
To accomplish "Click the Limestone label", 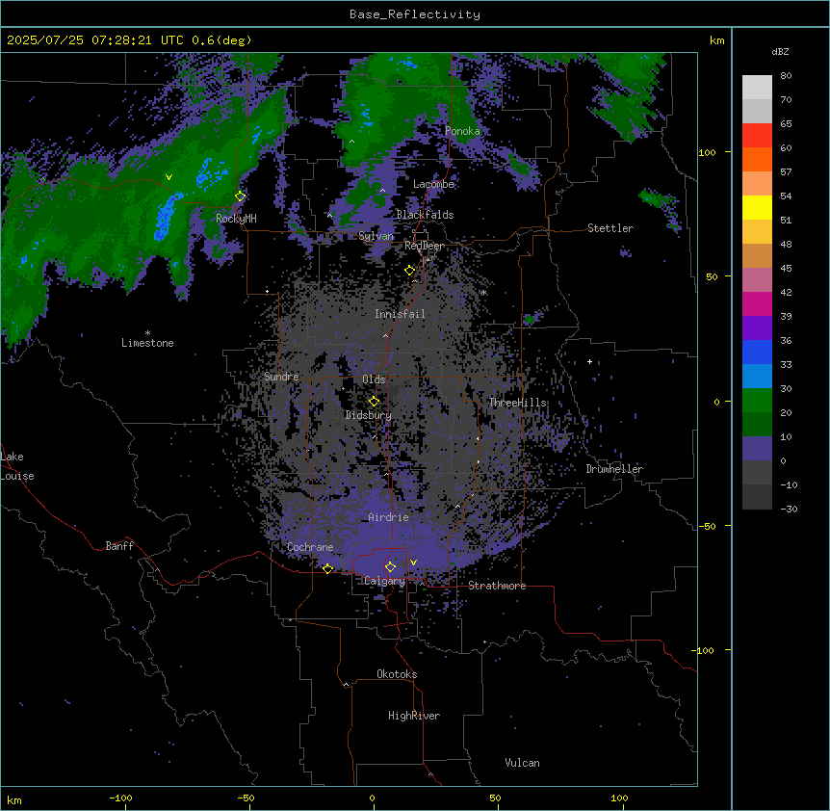I will (x=147, y=343).
